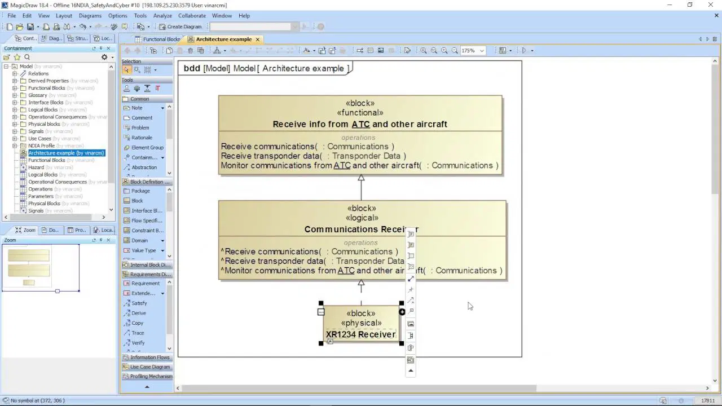
Task: Click the Open project folder icon
Action: [20, 27]
